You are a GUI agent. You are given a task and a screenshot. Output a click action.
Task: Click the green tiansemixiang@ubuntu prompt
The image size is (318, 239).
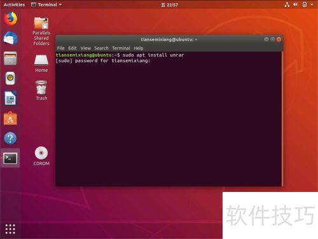[83, 55]
